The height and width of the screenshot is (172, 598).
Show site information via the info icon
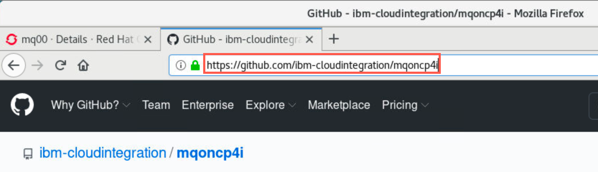(x=181, y=65)
